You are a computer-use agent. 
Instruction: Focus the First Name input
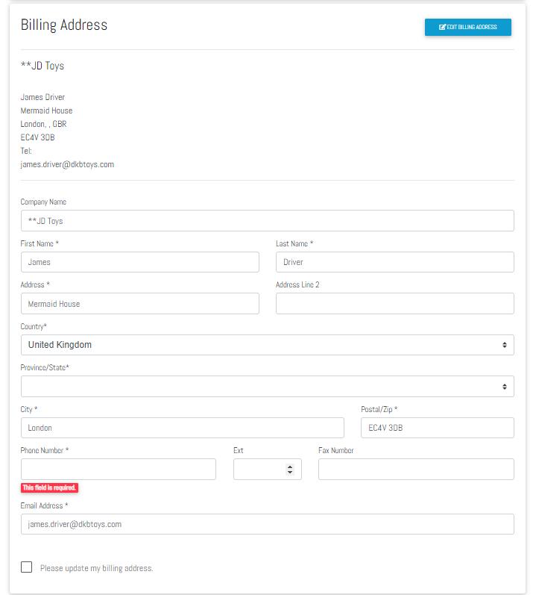(x=140, y=262)
